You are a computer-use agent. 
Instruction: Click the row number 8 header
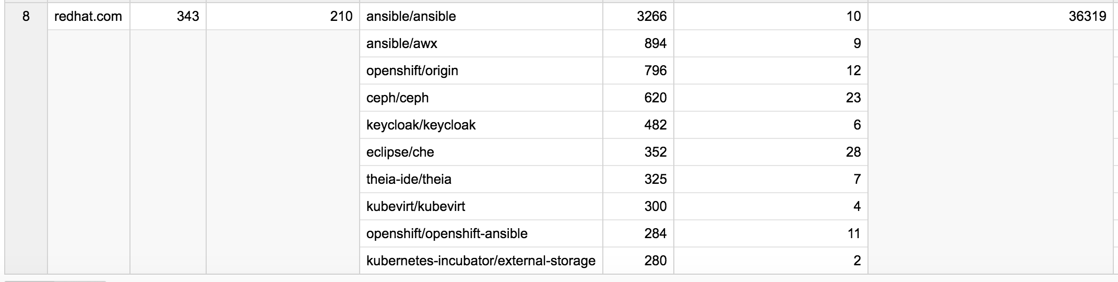click(26, 17)
